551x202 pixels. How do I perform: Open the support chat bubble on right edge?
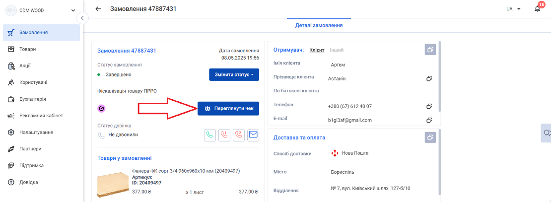pyautogui.click(x=547, y=133)
